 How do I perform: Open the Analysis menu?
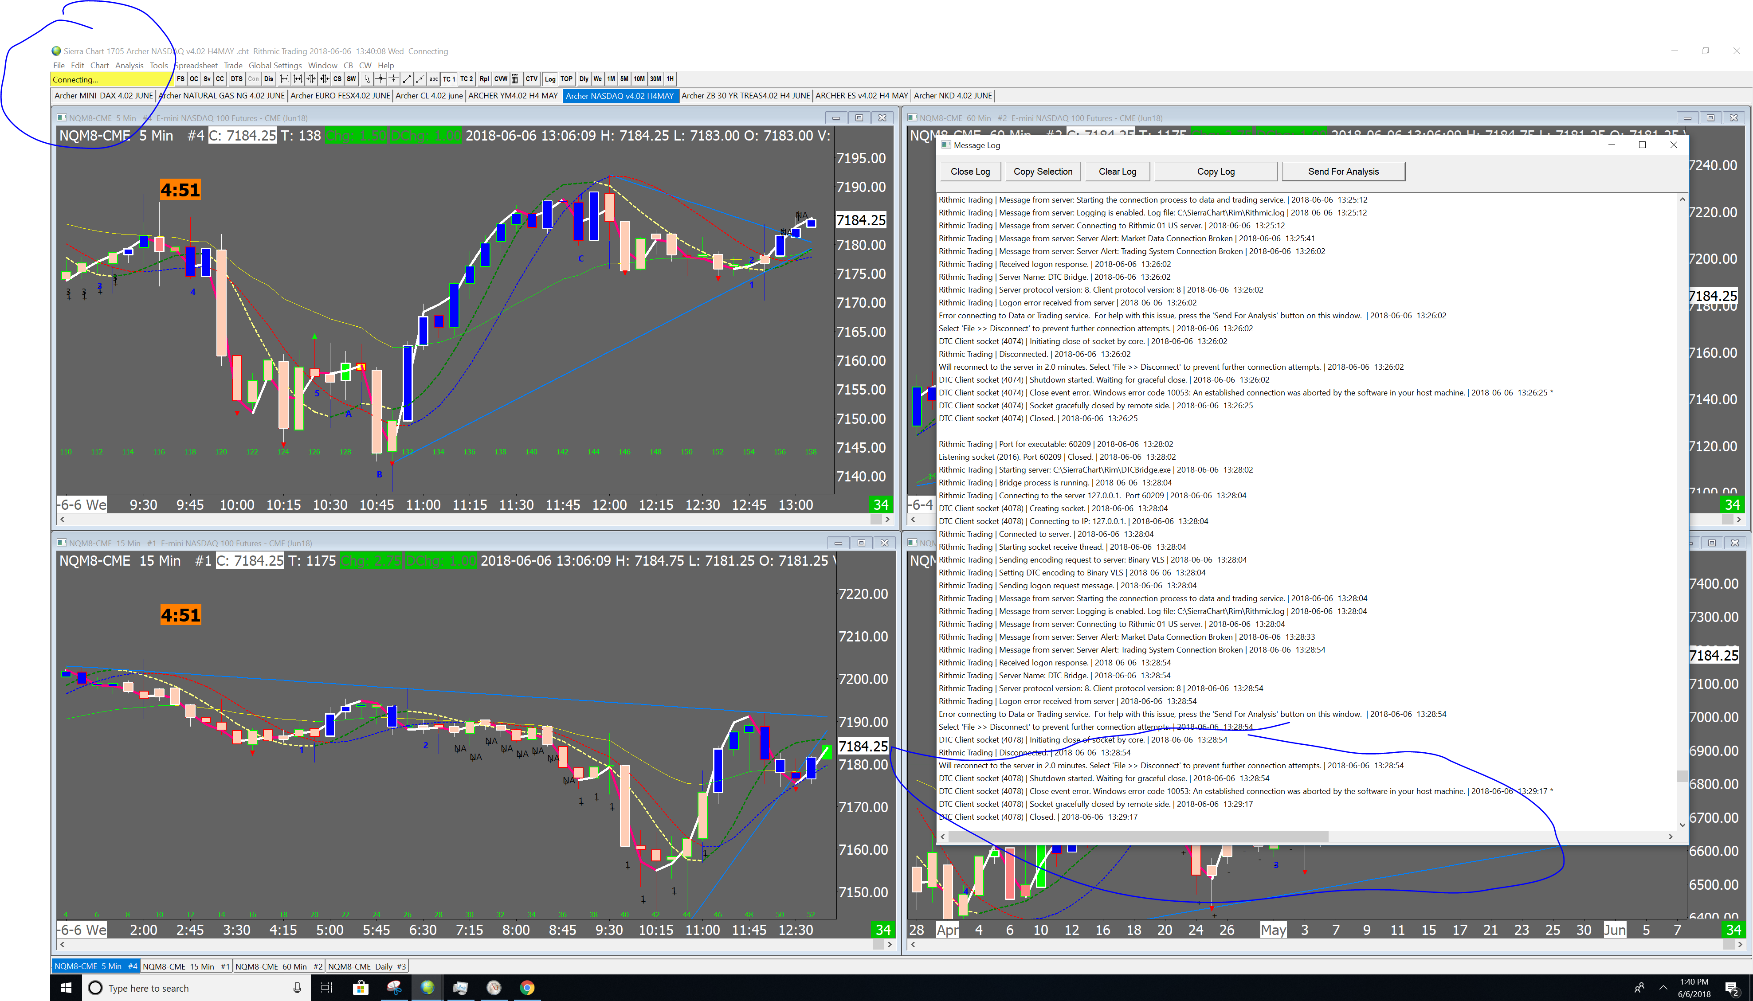(129, 66)
